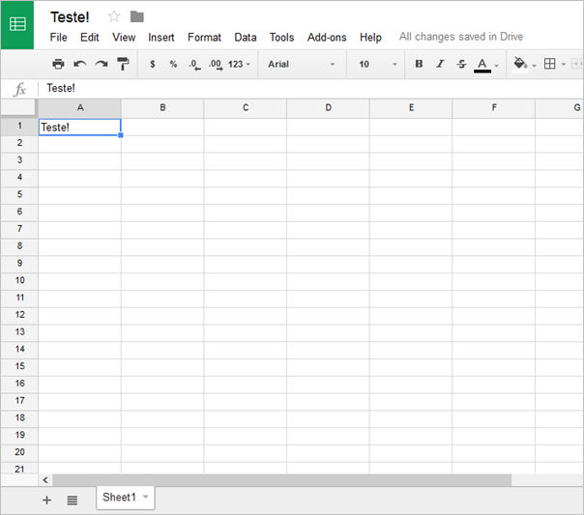Open the Sheet1 tab dropdown arrow
This screenshot has height=515, width=584.
(146, 497)
